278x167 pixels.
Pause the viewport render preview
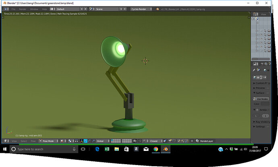coord(192,141)
